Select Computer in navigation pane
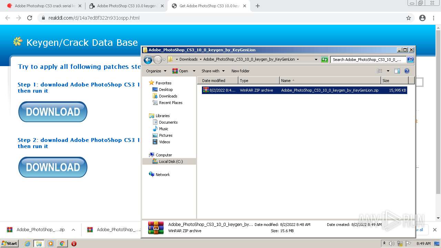 [x=164, y=155]
